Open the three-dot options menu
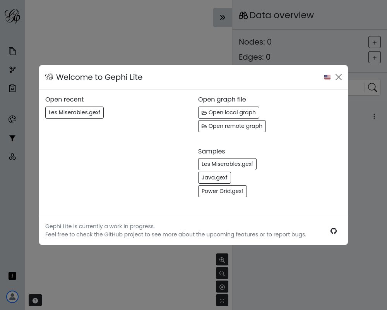The height and width of the screenshot is (310, 387). coord(374,116)
